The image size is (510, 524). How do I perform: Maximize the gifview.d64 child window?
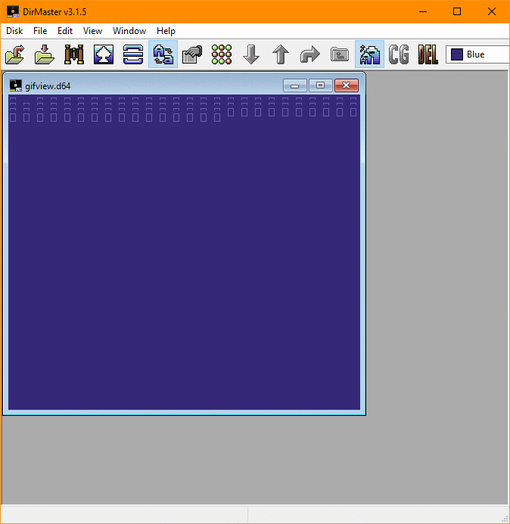pos(320,85)
